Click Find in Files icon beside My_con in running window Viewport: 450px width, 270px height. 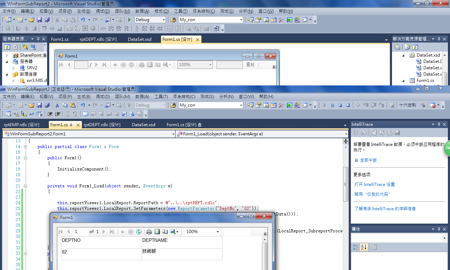tap(173, 105)
